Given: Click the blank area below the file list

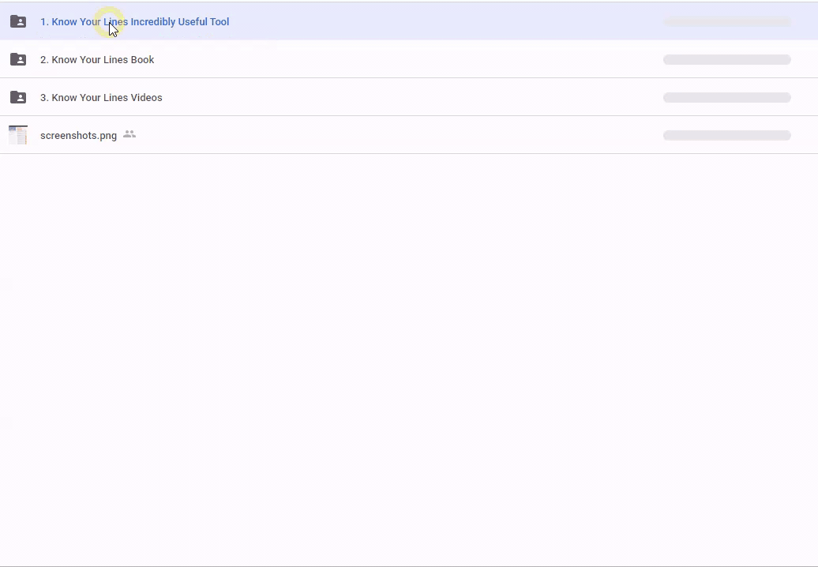Looking at the screenshot, I should tap(409, 355).
